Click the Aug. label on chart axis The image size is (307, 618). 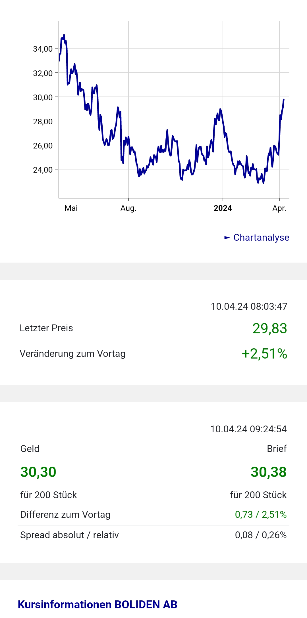128,208
